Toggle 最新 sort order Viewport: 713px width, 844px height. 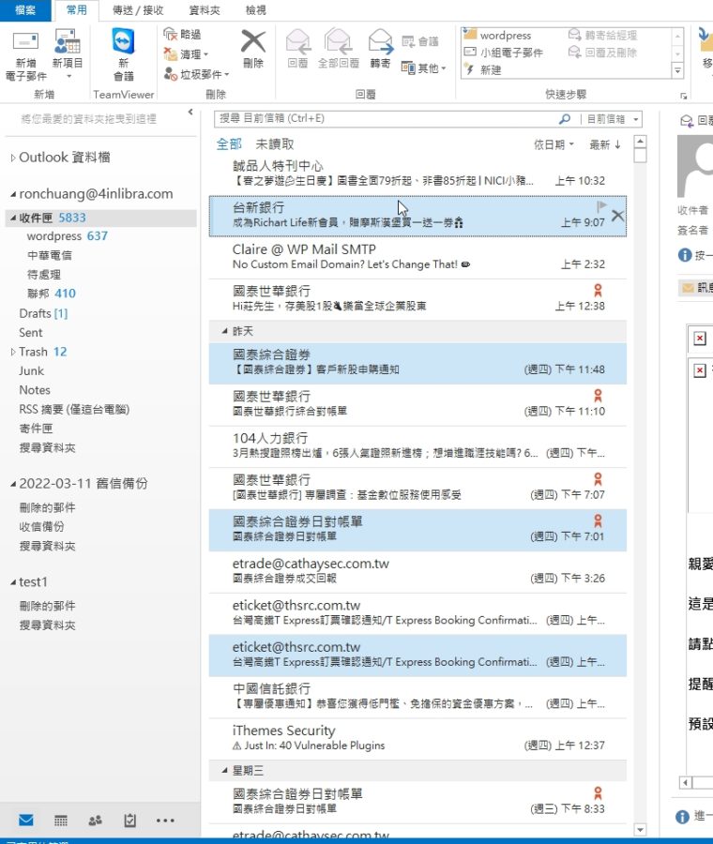click(605, 144)
